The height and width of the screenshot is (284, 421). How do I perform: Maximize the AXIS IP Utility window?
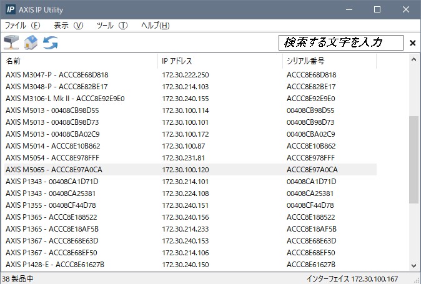pos(377,9)
